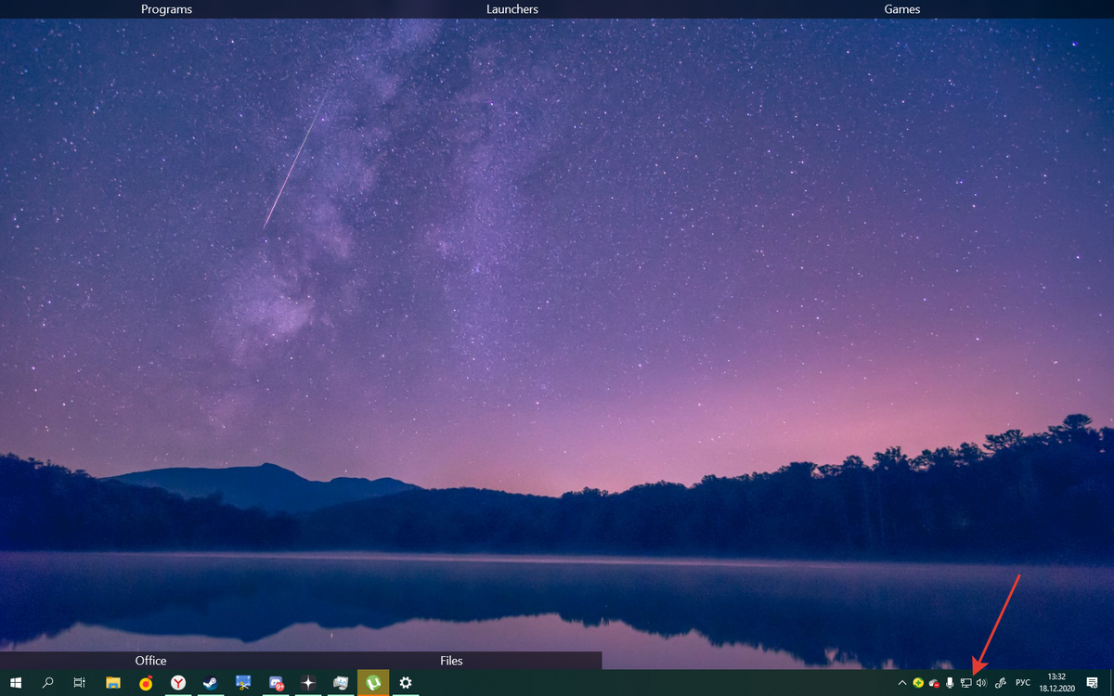Switch to Steam on taskbar
The image size is (1114, 696).
point(211,683)
